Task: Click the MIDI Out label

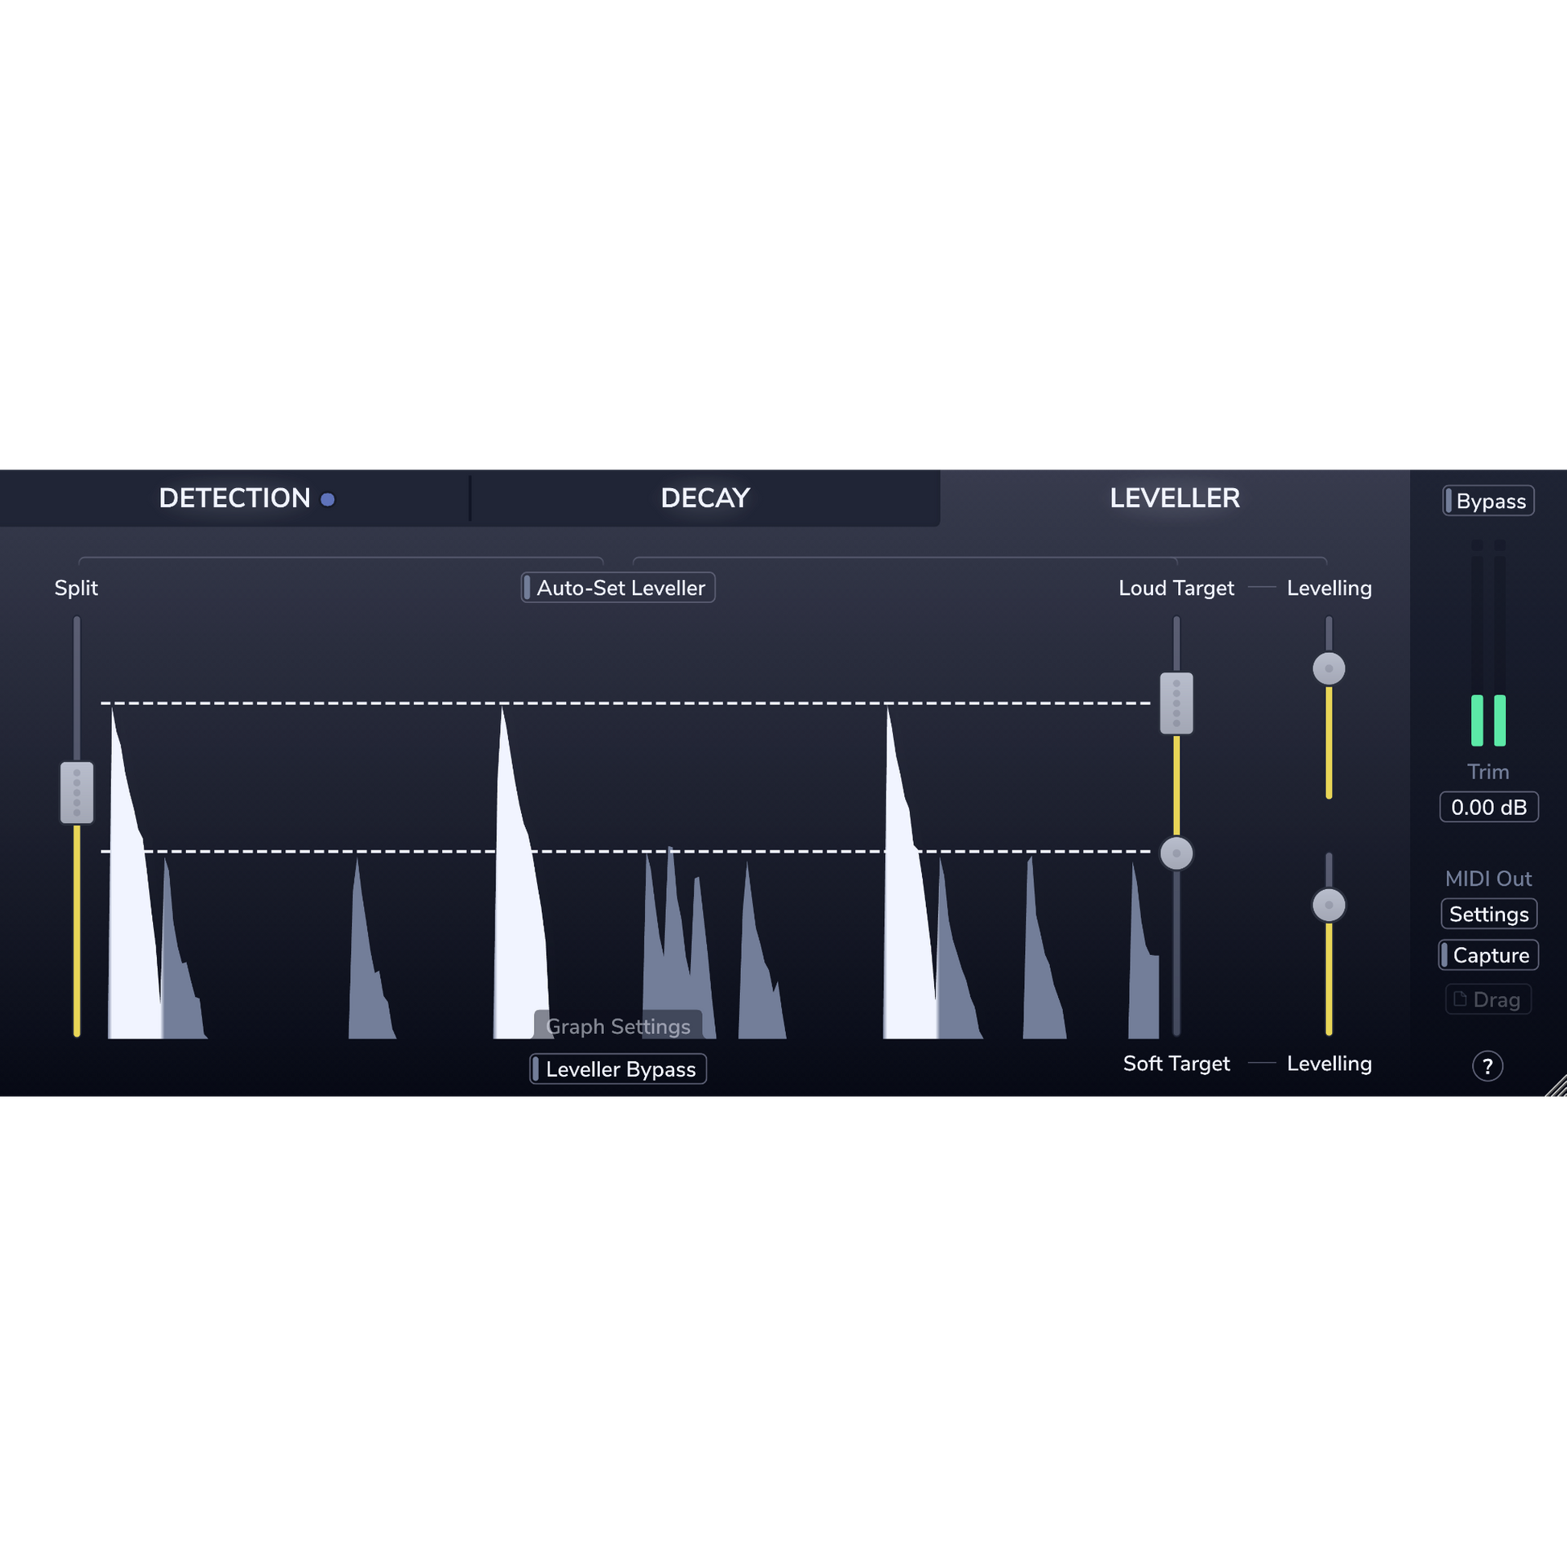Action: [1488, 879]
